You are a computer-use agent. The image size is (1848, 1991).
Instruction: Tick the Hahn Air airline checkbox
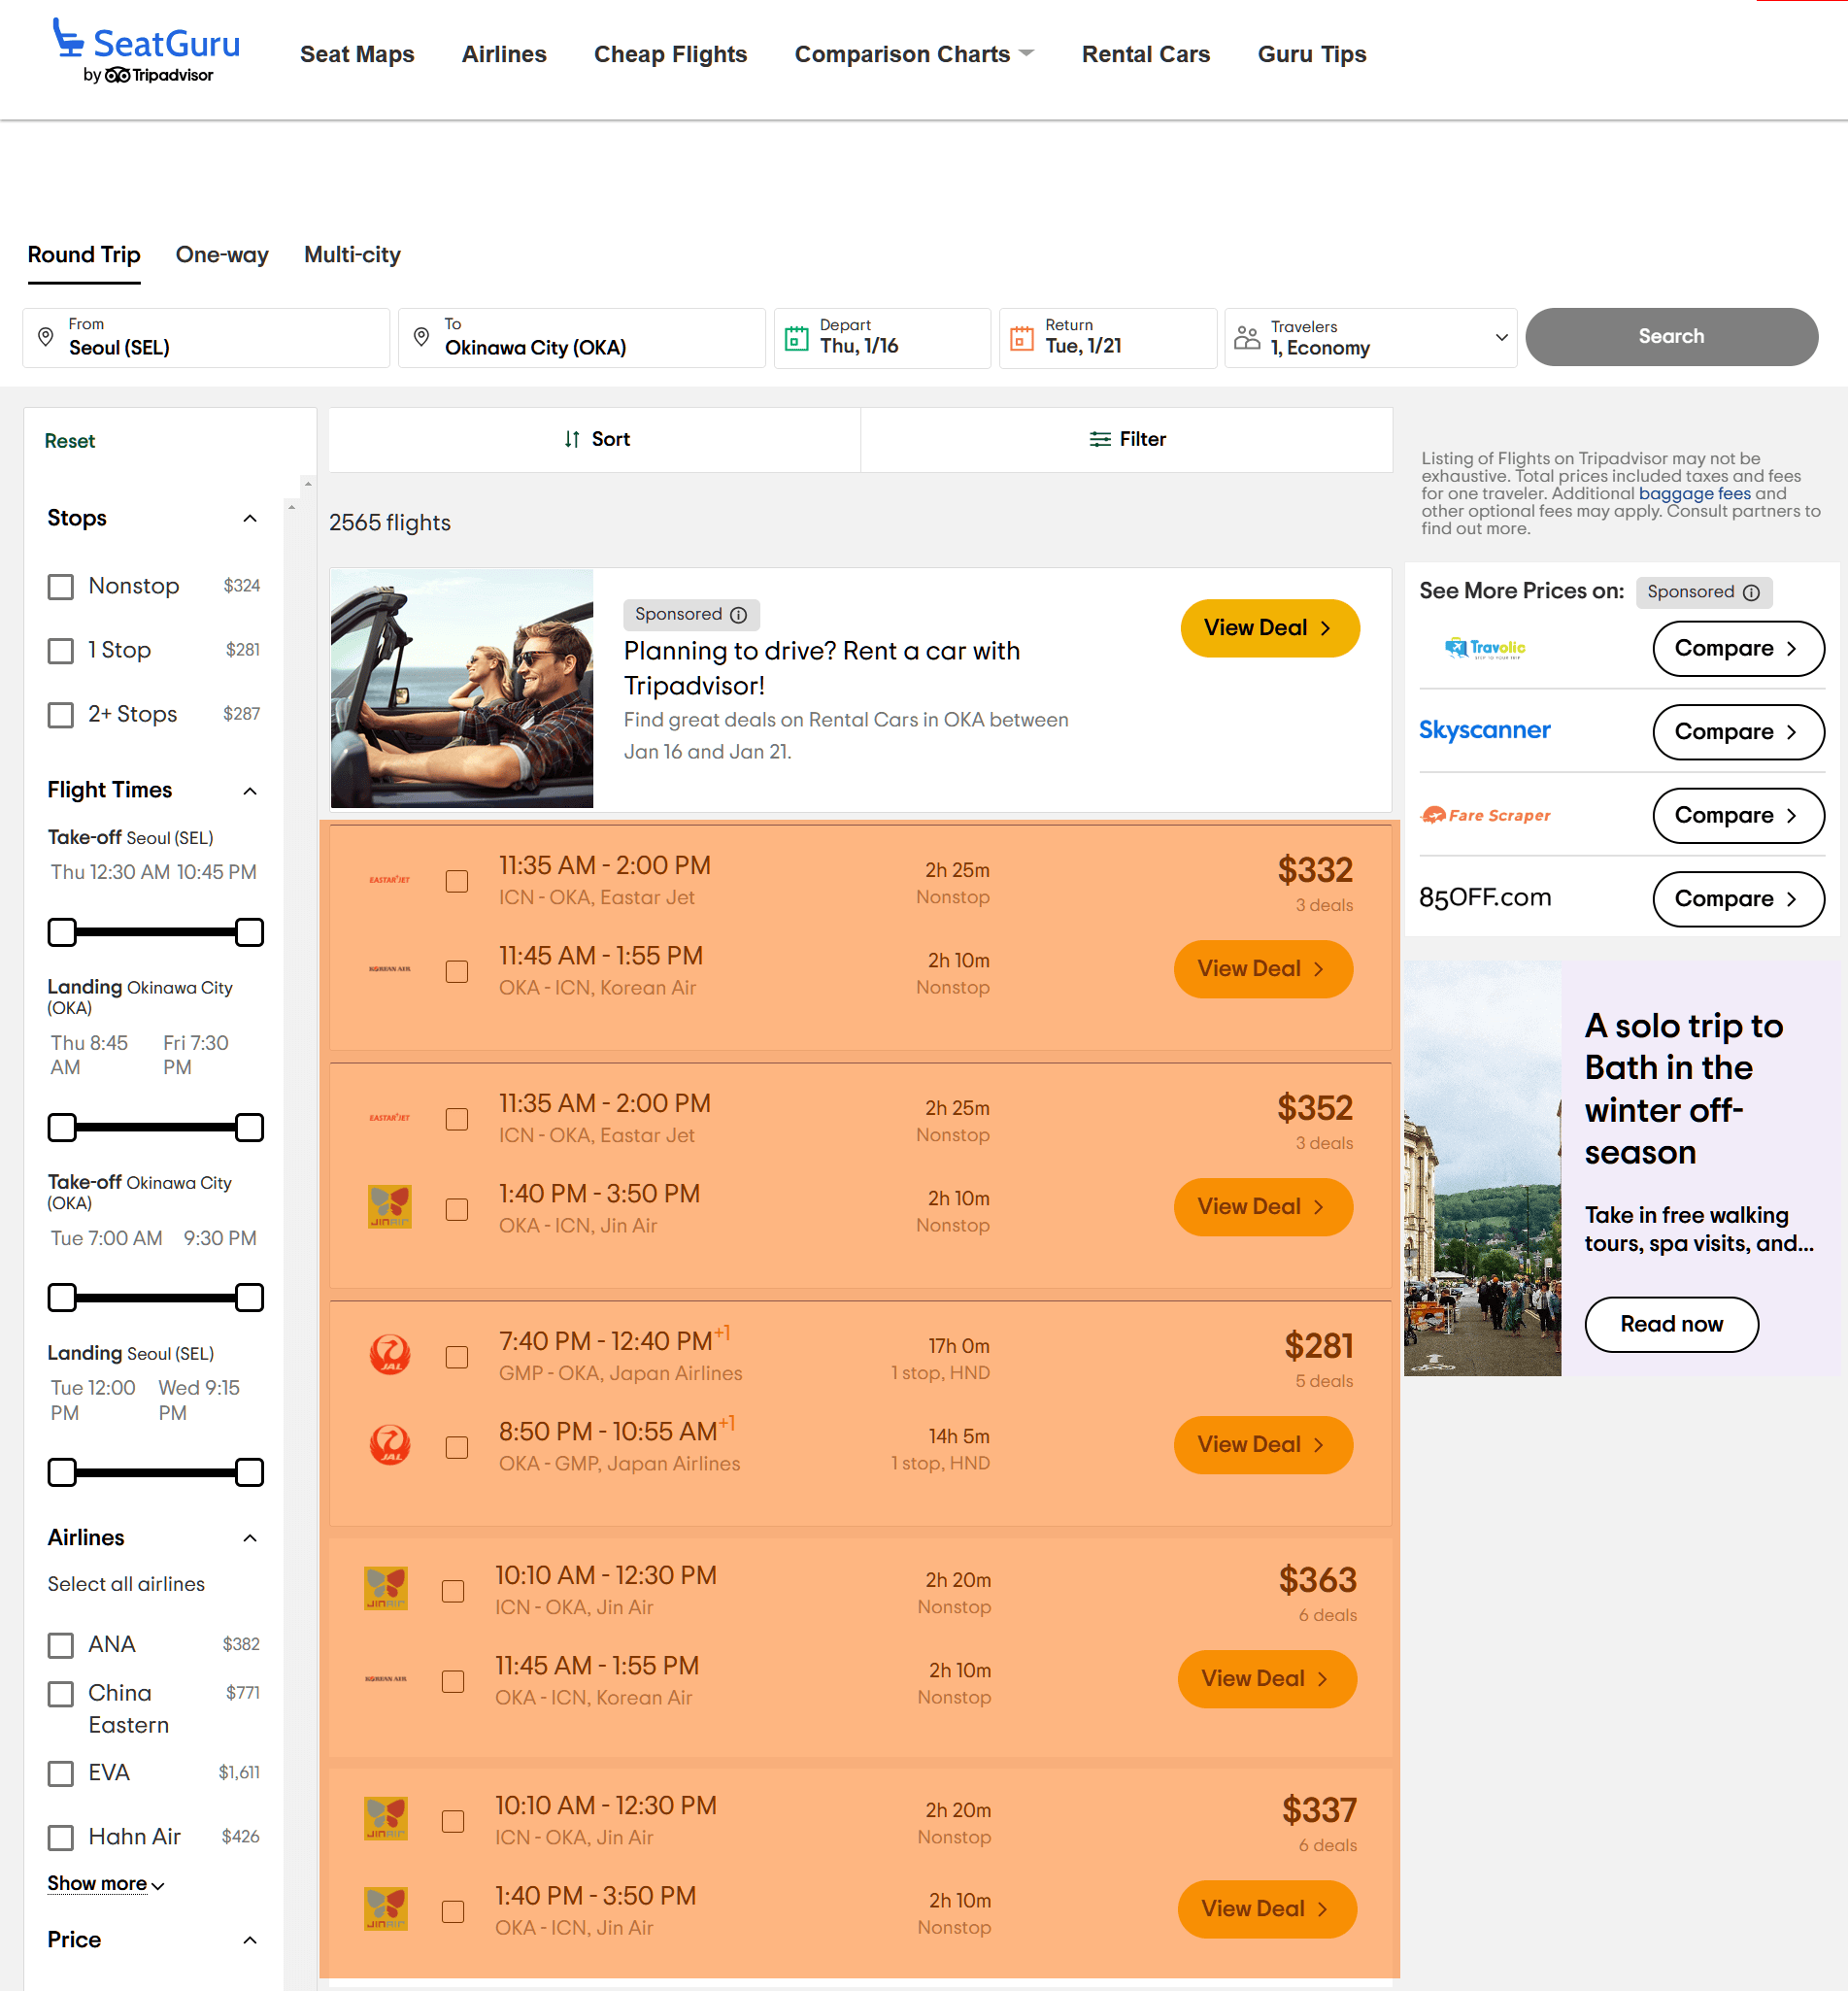pyautogui.click(x=61, y=1838)
